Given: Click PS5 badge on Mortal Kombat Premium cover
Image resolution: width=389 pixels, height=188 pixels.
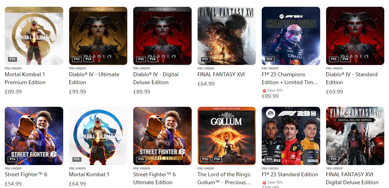Looking at the screenshot, I should pyautogui.click(x=12, y=59).
